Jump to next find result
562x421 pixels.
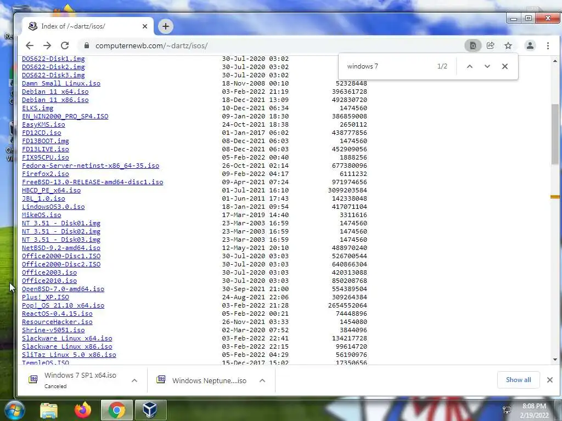click(x=487, y=66)
